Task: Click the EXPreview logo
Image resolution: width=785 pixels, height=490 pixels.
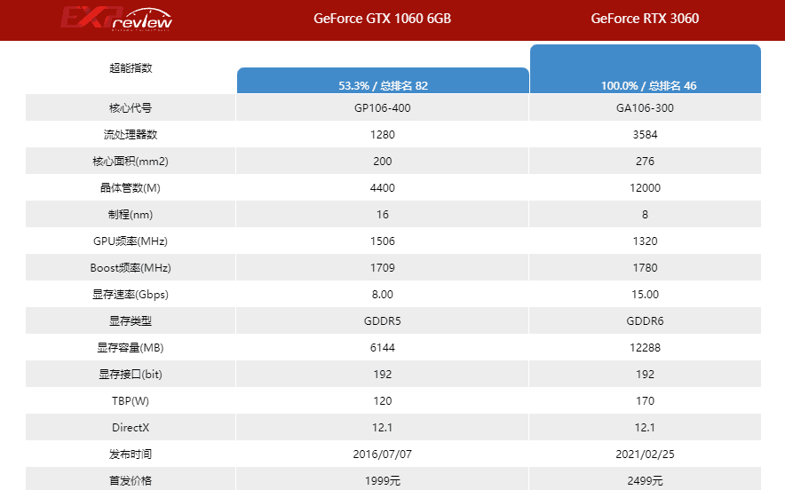Action: 116,19
